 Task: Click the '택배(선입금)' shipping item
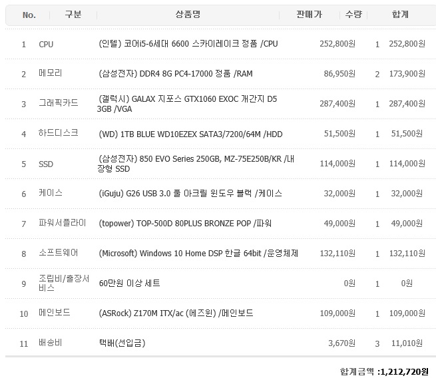point(122,343)
